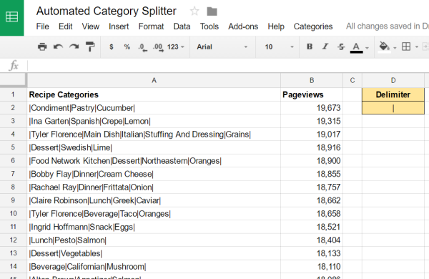This screenshot has height=279, width=429.
Task: Open the Format menu
Action: pyautogui.click(x=151, y=26)
